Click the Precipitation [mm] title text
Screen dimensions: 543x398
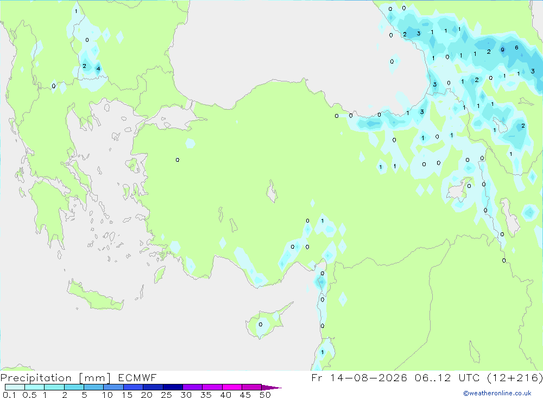click(x=55, y=378)
